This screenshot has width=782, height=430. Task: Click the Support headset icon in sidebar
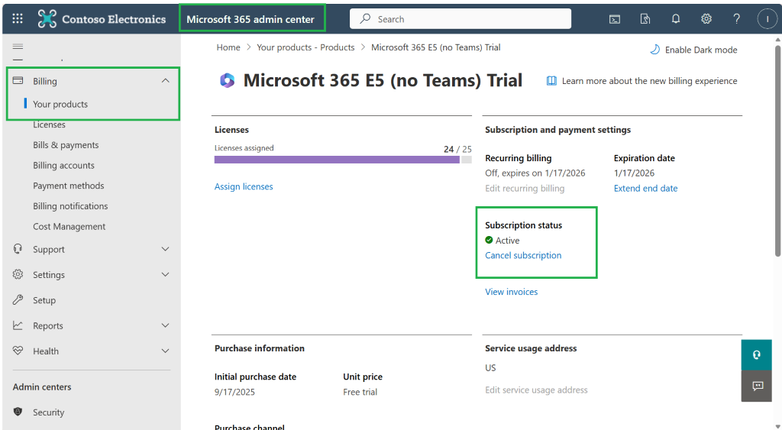[x=18, y=248]
